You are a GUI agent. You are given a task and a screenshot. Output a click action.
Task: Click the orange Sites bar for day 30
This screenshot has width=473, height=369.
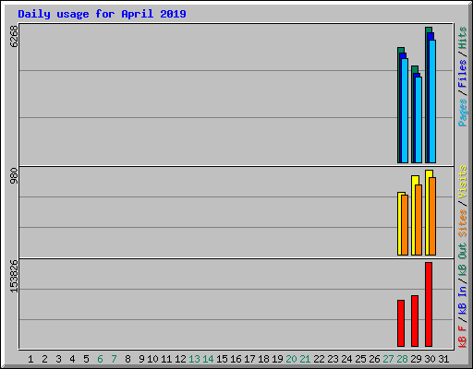[432, 216]
